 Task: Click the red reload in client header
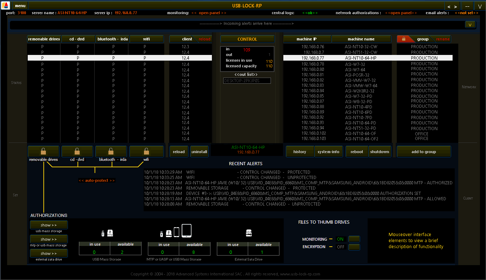204,39
